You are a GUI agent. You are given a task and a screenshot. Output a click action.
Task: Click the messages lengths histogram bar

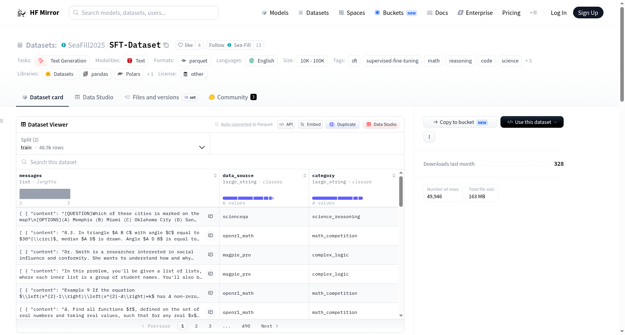click(x=45, y=194)
